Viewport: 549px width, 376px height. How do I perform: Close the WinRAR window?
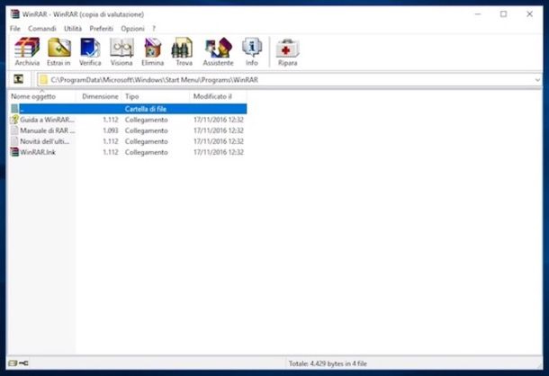click(530, 14)
